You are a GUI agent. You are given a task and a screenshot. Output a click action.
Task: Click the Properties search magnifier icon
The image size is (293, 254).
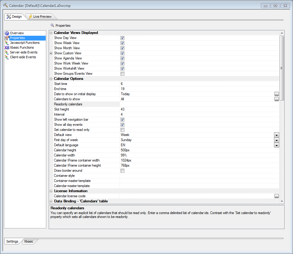52,26
